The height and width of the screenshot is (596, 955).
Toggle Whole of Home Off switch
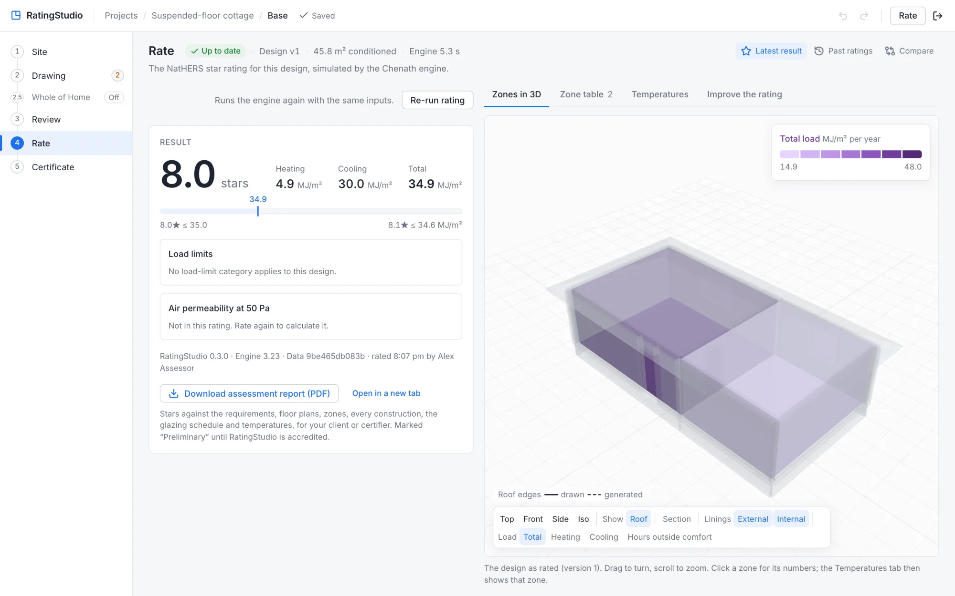click(114, 97)
